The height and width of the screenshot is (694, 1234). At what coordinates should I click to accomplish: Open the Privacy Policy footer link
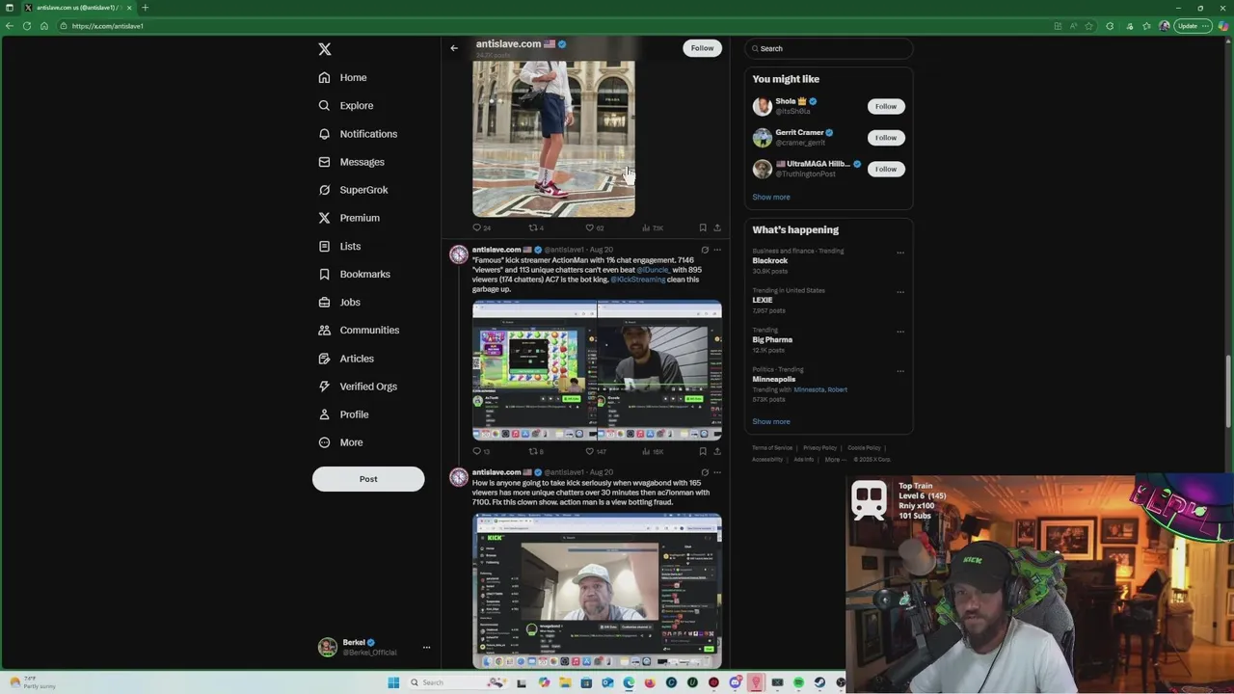pyautogui.click(x=819, y=448)
